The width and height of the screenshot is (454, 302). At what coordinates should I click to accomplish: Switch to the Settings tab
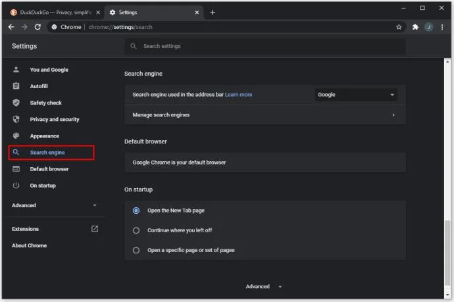(153, 13)
